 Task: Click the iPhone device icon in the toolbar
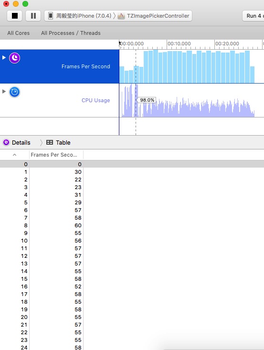(x=51, y=16)
